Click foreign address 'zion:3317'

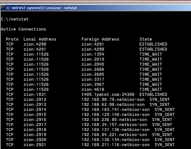tap(93, 79)
